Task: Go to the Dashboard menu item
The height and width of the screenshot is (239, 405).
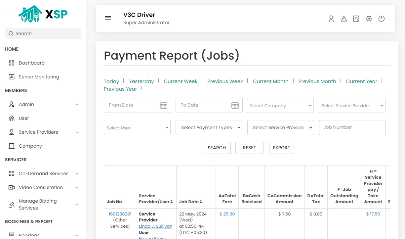Action: pos(31,63)
